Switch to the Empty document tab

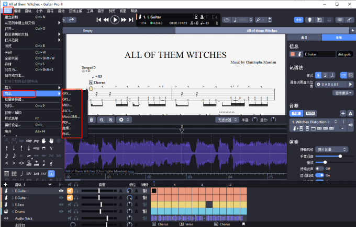pyautogui.click(x=87, y=31)
